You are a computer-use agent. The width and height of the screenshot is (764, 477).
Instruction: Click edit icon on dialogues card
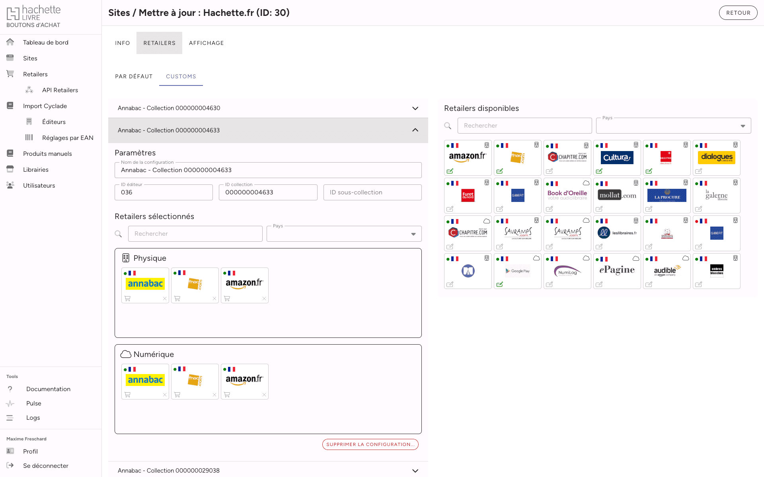click(x=699, y=171)
